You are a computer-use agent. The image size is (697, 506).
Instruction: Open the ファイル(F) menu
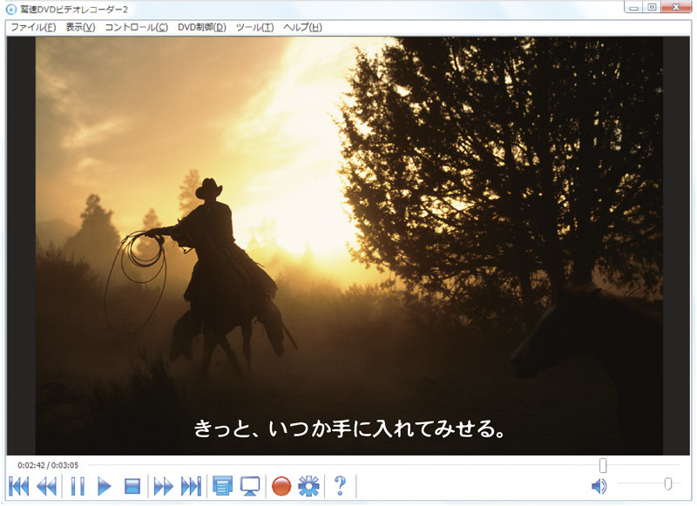(33, 27)
